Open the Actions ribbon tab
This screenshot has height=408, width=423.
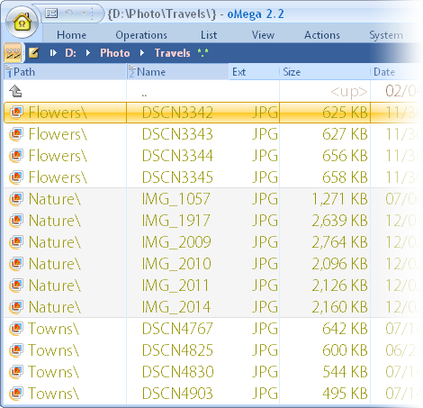coord(322,35)
